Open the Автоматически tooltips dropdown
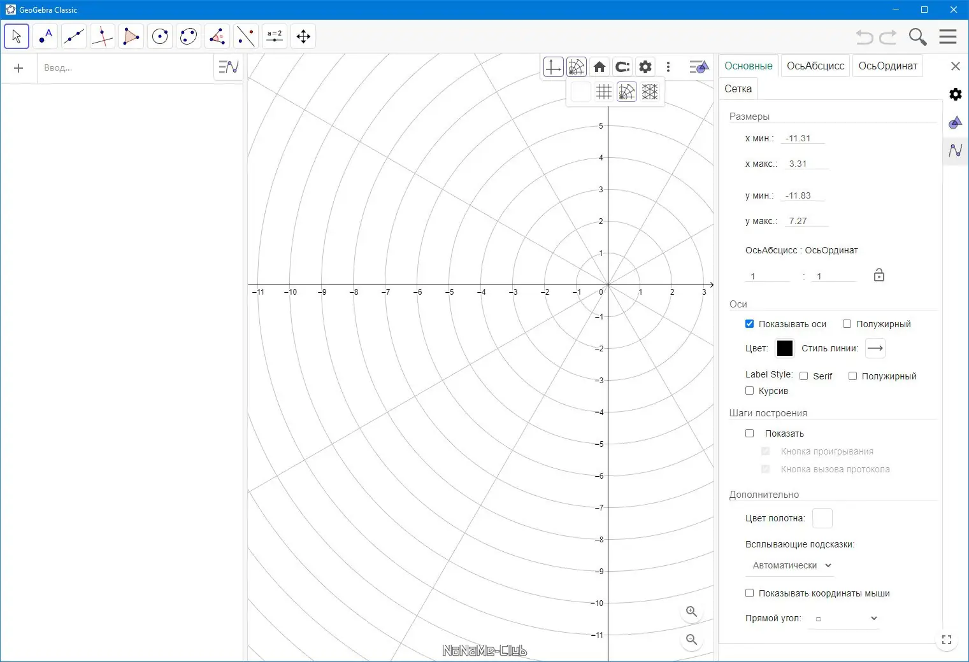The image size is (969, 662). coord(791,565)
